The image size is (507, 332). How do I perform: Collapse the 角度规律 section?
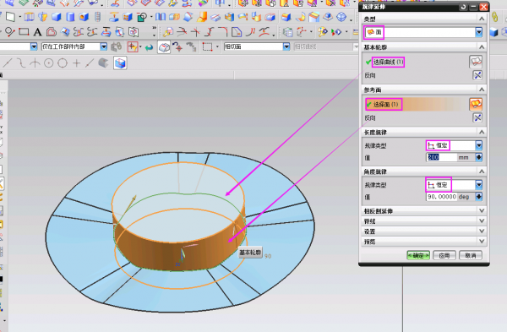coord(482,171)
